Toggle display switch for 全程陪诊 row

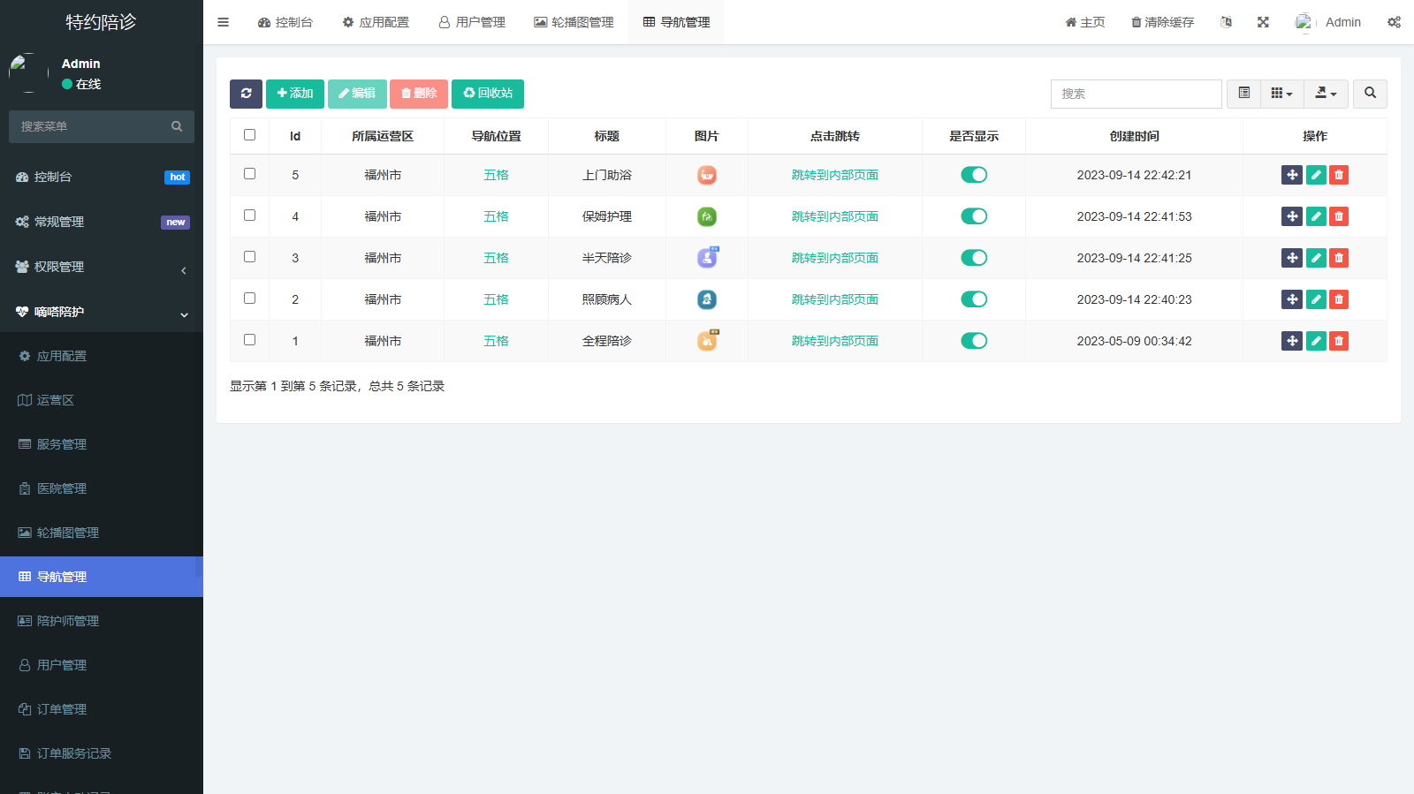click(974, 341)
